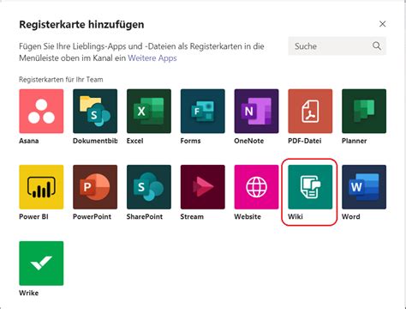Close the Registerkarte hinzufügen dialog

pyautogui.click(x=382, y=24)
